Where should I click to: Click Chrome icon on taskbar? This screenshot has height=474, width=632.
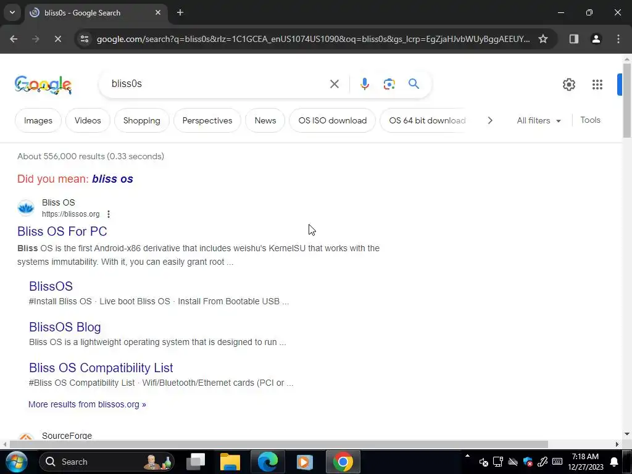[343, 462]
